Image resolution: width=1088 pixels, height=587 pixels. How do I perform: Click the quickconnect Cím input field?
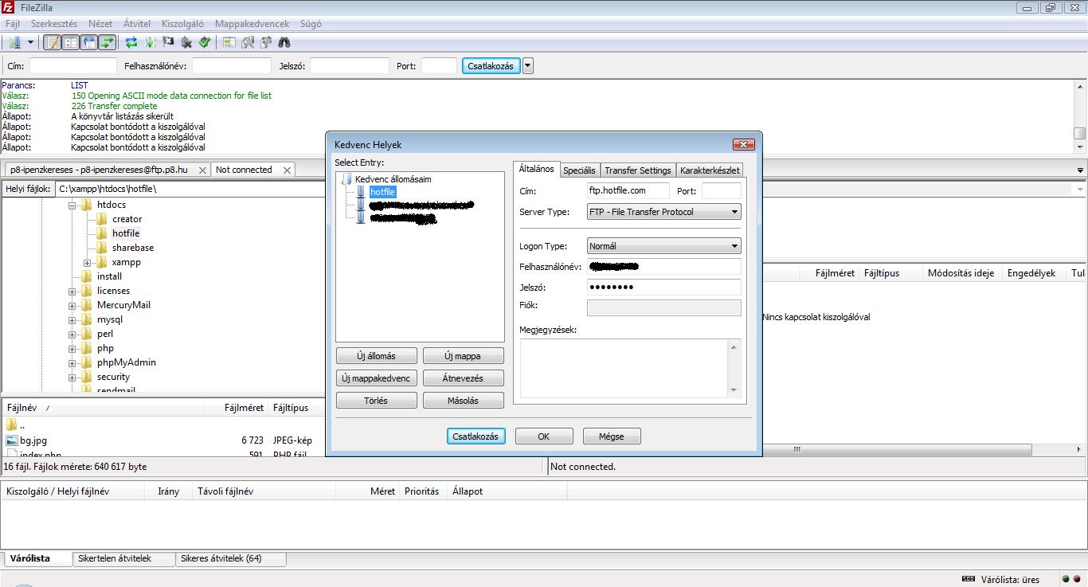click(x=73, y=66)
